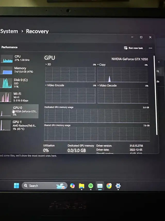Click Run new task button

point(134,48)
